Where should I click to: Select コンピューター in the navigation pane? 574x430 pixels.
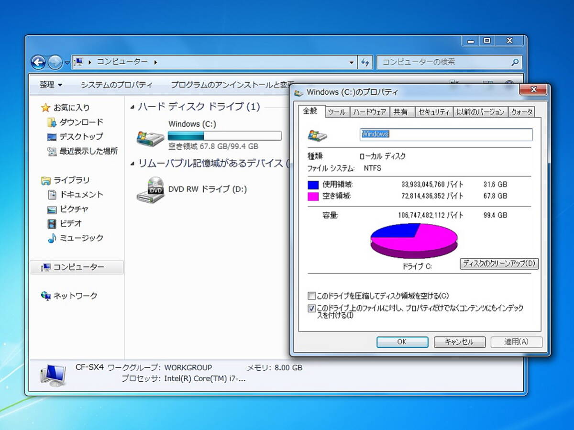77,267
